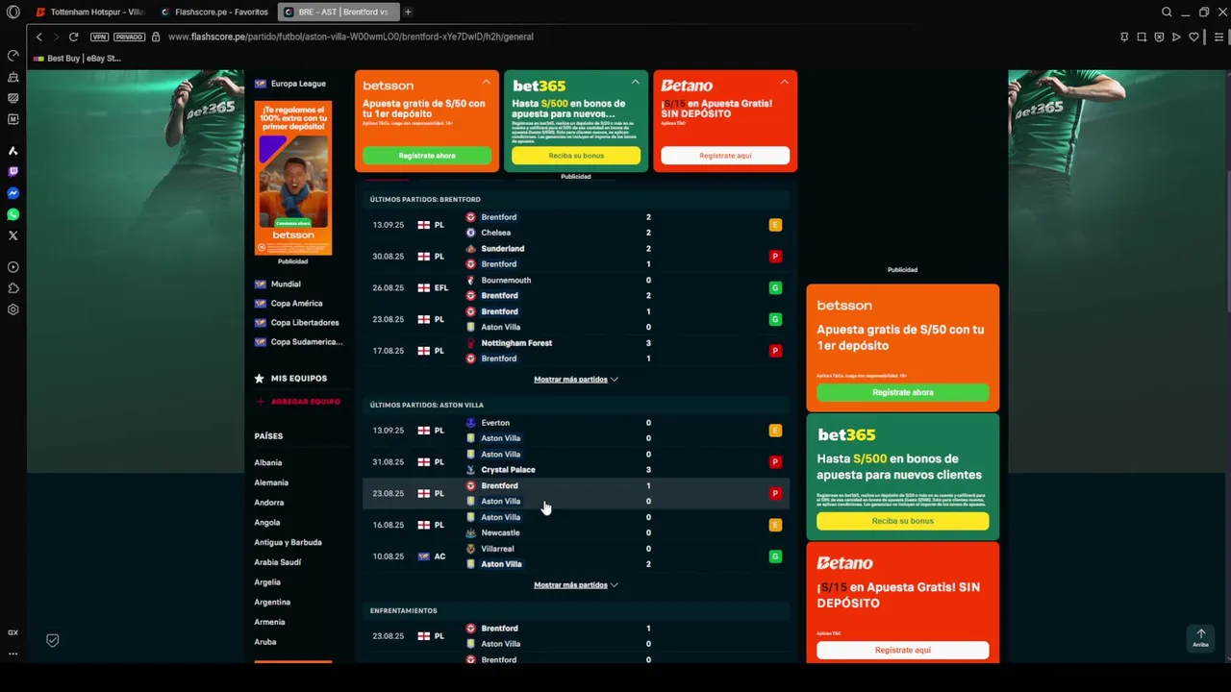
Task: Open sidebar three-dots options
Action: (13, 654)
